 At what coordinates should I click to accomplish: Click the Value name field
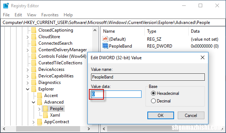tap(148, 77)
